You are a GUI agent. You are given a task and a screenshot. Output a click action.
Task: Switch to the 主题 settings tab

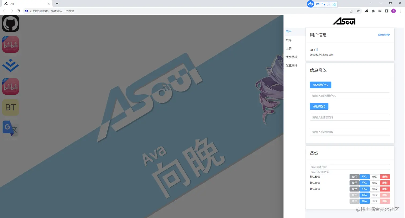coord(288,49)
